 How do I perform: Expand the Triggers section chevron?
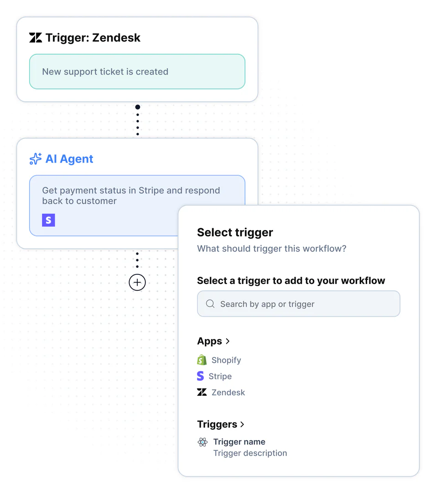click(x=242, y=425)
